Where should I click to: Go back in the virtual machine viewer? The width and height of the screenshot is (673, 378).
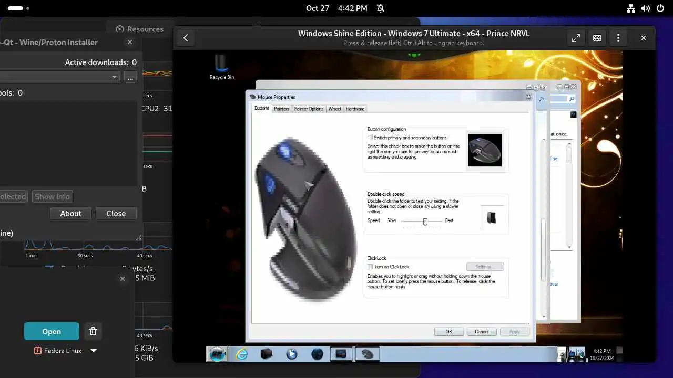[x=186, y=38]
